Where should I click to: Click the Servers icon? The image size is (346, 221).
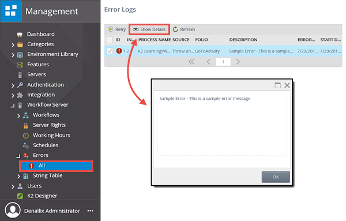click(x=20, y=75)
